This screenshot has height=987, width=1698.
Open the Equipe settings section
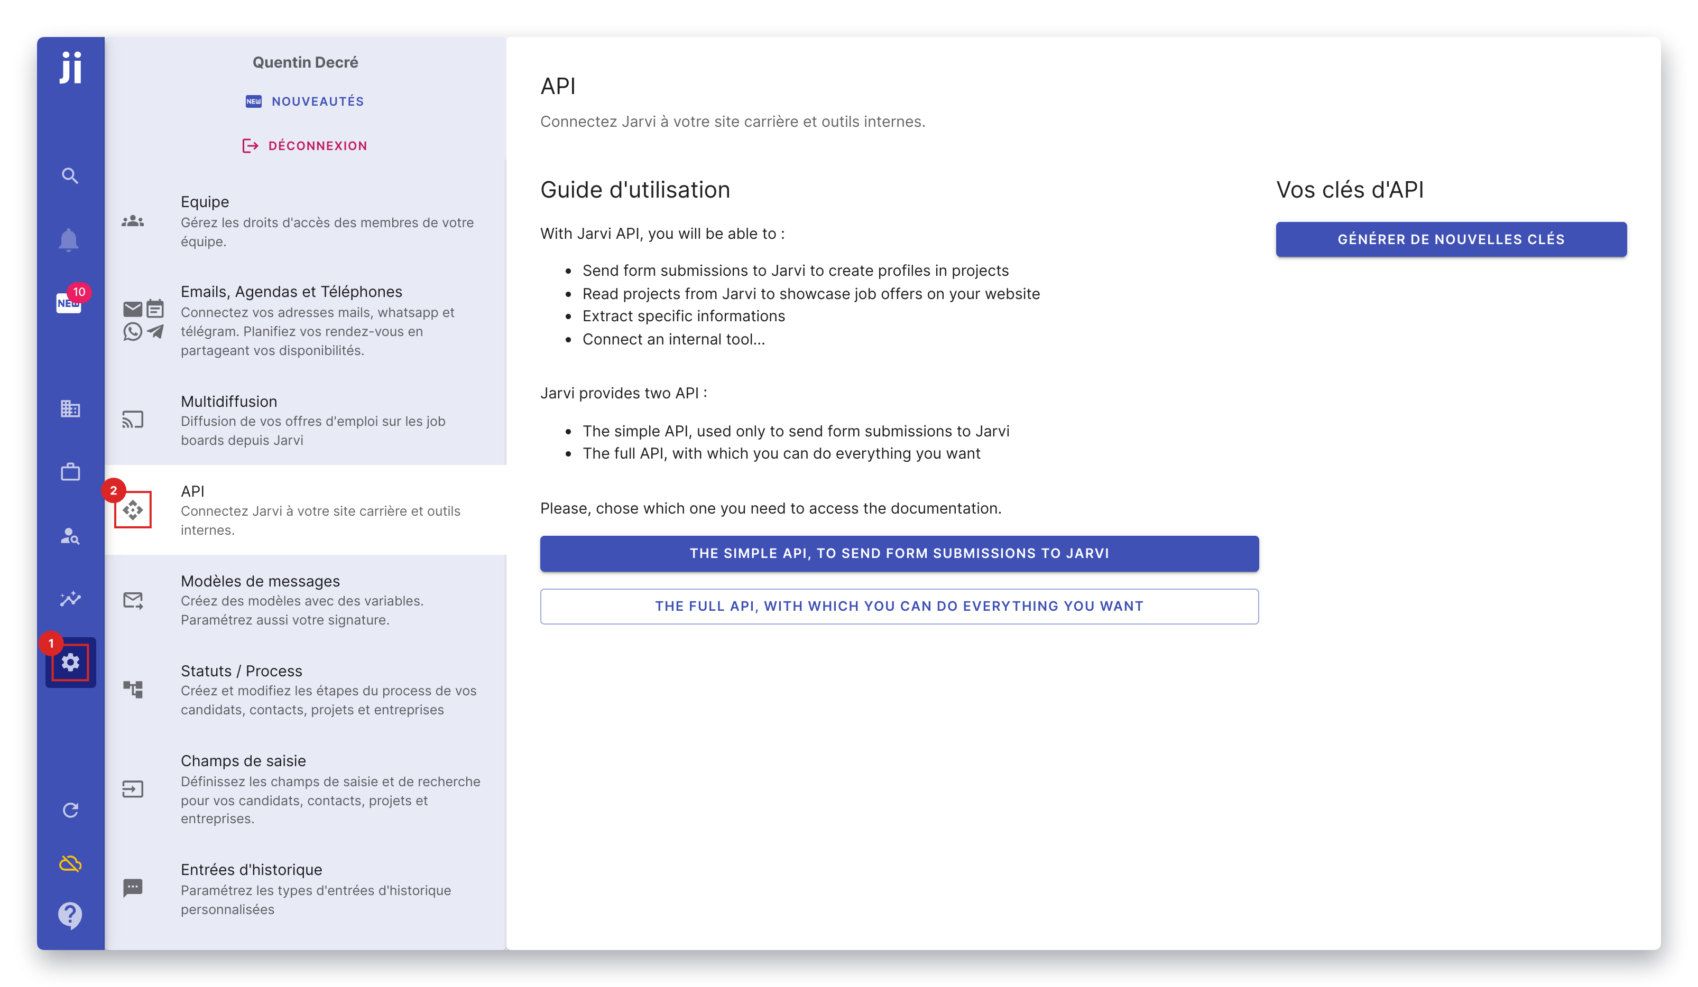[x=305, y=221]
